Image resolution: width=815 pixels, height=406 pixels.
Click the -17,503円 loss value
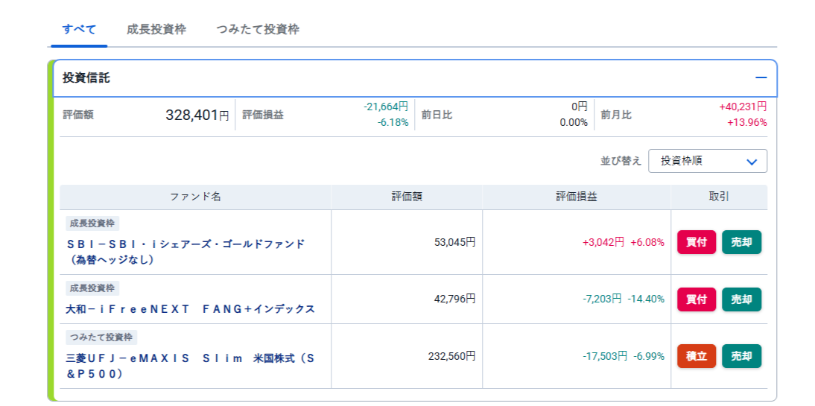pyautogui.click(x=605, y=356)
